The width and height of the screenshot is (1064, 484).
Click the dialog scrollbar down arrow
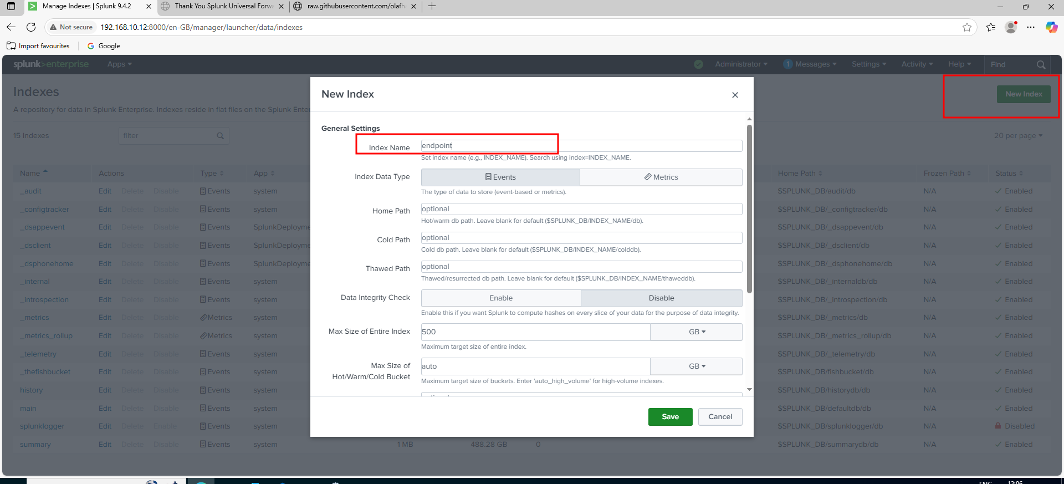click(749, 390)
